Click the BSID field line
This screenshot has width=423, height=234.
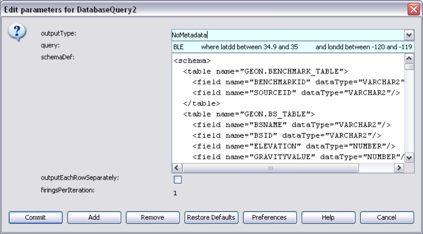pyautogui.click(x=287, y=135)
